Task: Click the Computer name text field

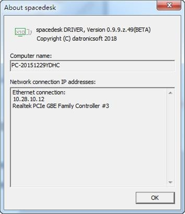Action: click(x=92, y=65)
